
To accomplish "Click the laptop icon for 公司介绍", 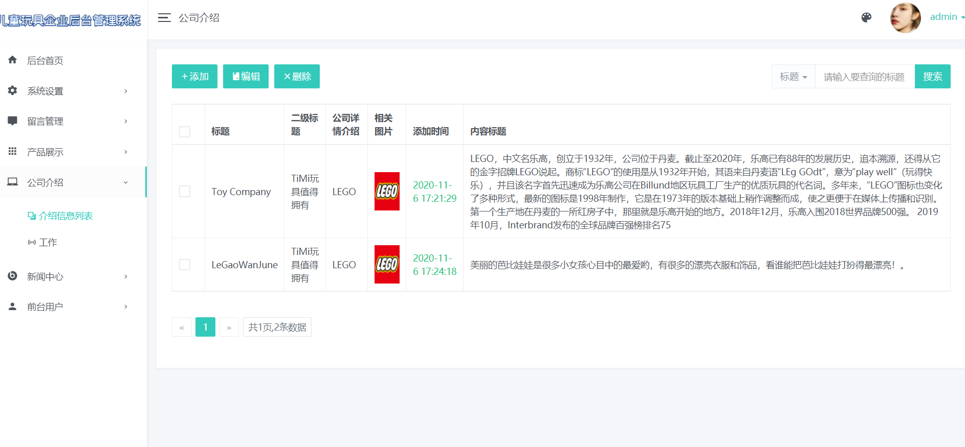I will (x=13, y=182).
